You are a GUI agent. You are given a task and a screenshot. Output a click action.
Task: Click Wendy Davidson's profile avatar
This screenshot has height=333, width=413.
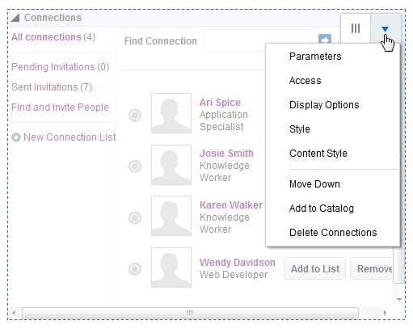tap(171, 268)
